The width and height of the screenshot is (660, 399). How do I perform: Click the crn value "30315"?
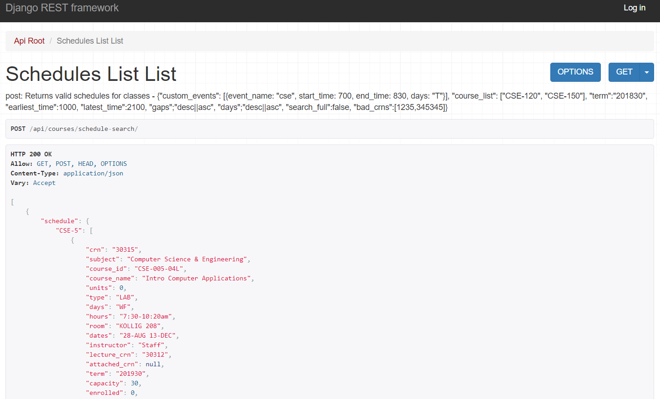coord(125,250)
